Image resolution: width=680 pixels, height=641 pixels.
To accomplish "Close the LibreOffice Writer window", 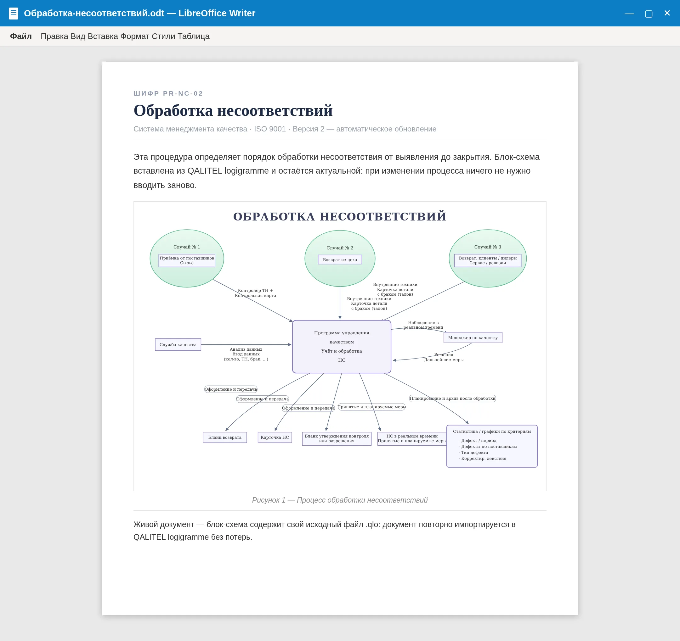I will [667, 13].
